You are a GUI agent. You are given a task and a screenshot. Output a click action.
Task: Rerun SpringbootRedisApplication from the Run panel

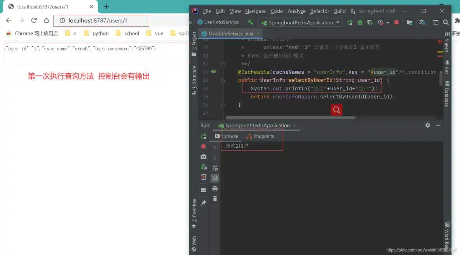click(203, 136)
